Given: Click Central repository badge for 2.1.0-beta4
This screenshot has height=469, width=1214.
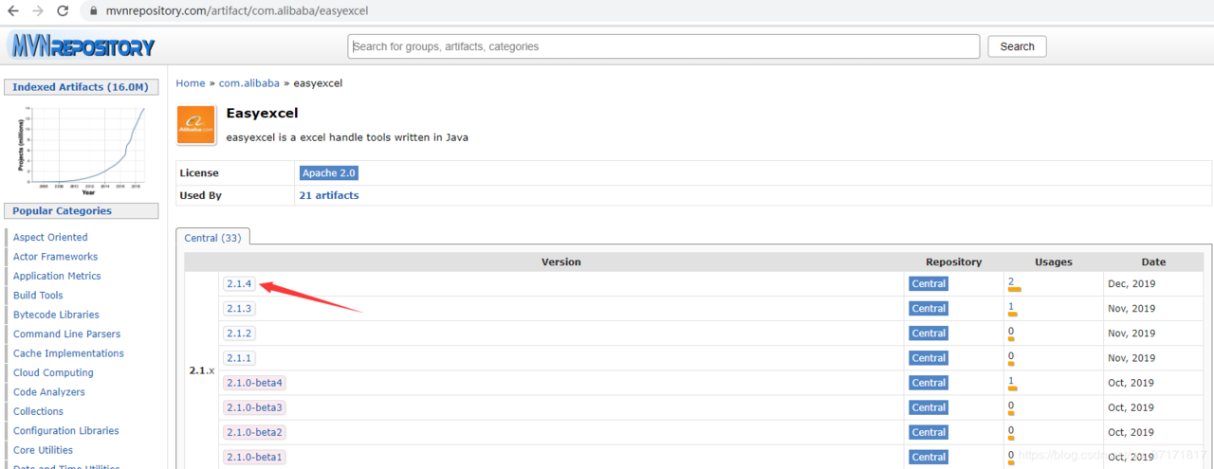Looking at the screenshot, I should [x=929, y=382].
